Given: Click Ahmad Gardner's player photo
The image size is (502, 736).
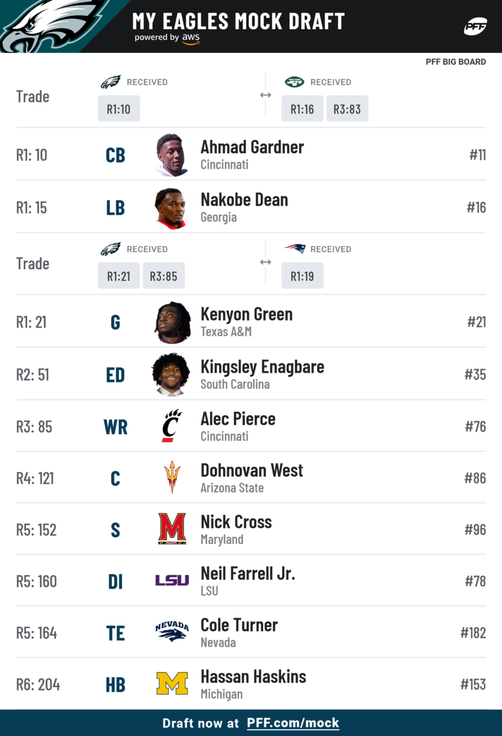Looking at the screenshot, I should [x=171, y=155].
